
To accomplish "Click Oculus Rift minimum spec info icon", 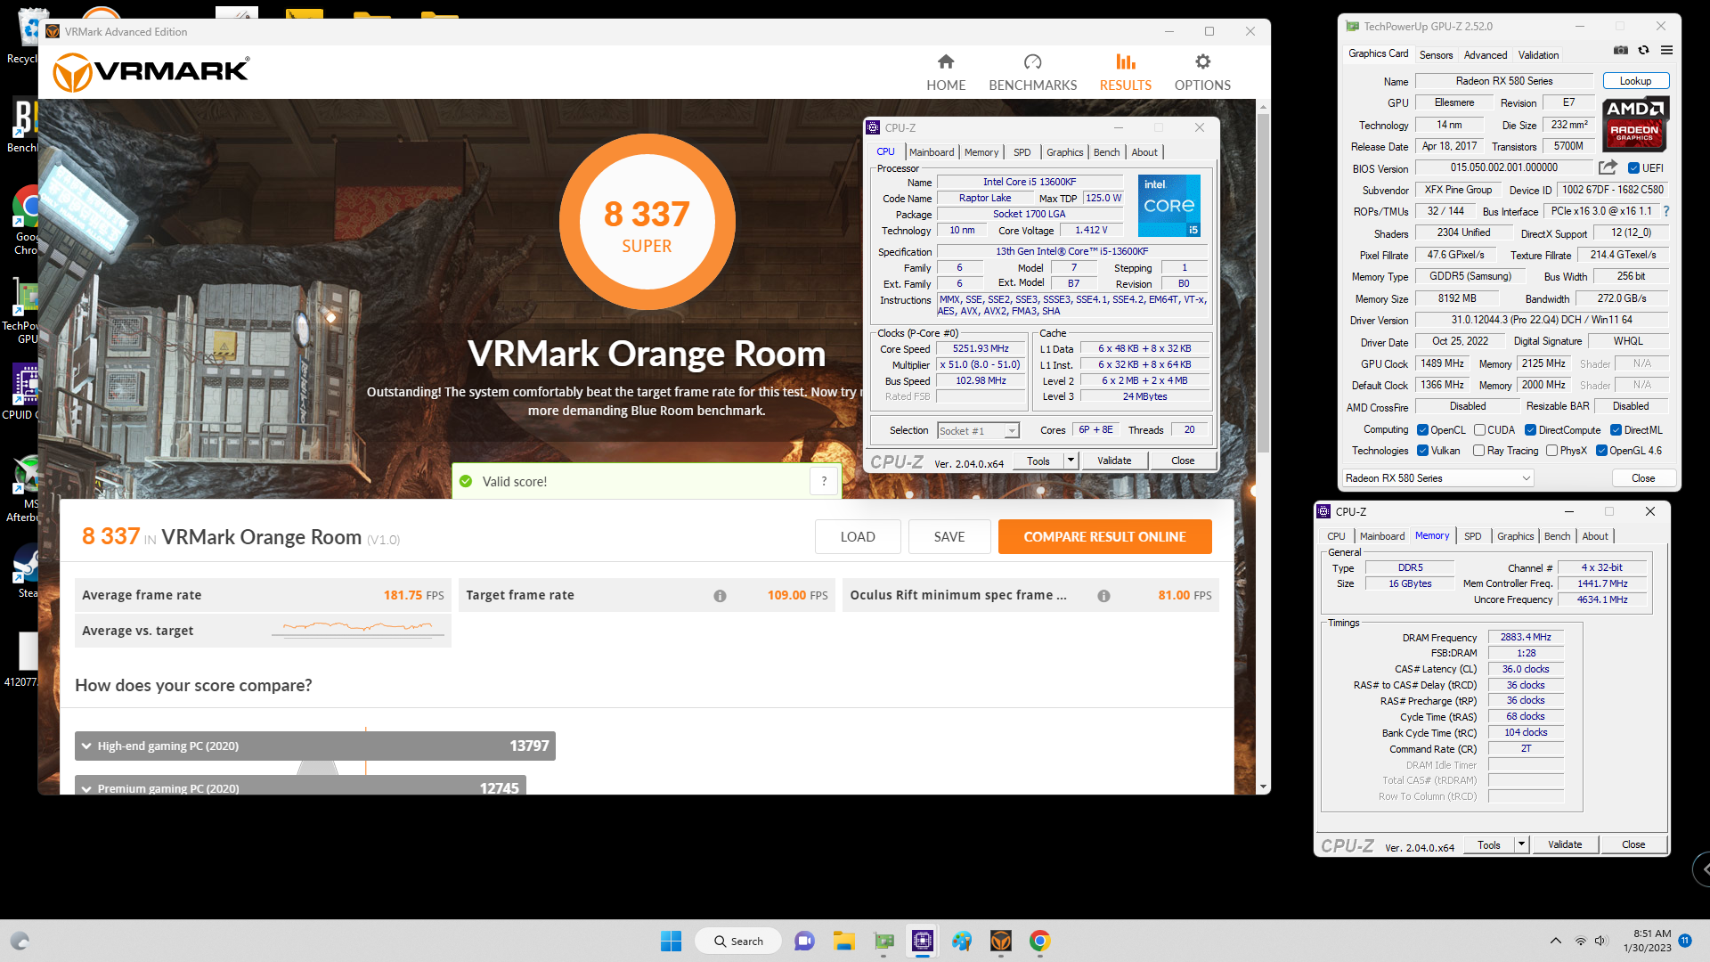I will click(1103, 596).
